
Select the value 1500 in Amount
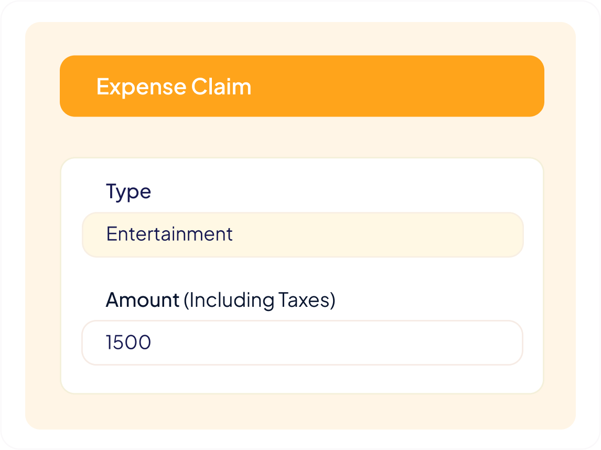pos(127,342)
